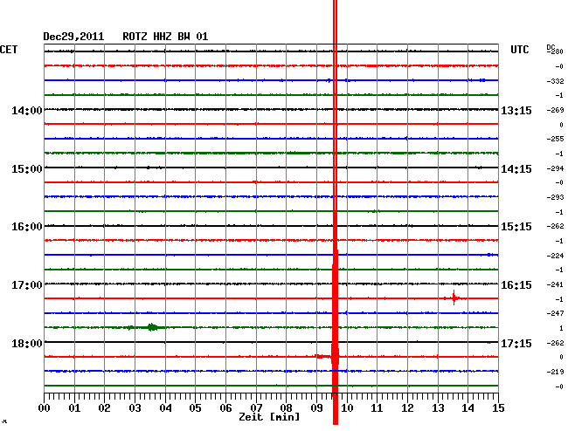Image resolution: width=568 pixels, height=431 pixels.
Task: Click the DC offset value -255
Action: 555,139
